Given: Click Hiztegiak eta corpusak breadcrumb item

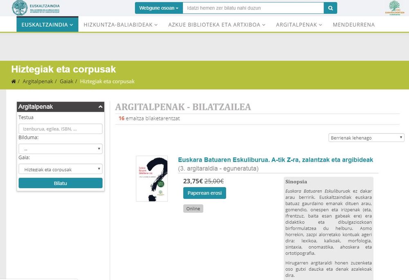Looking at the screenshot, I should click(107, 81).
